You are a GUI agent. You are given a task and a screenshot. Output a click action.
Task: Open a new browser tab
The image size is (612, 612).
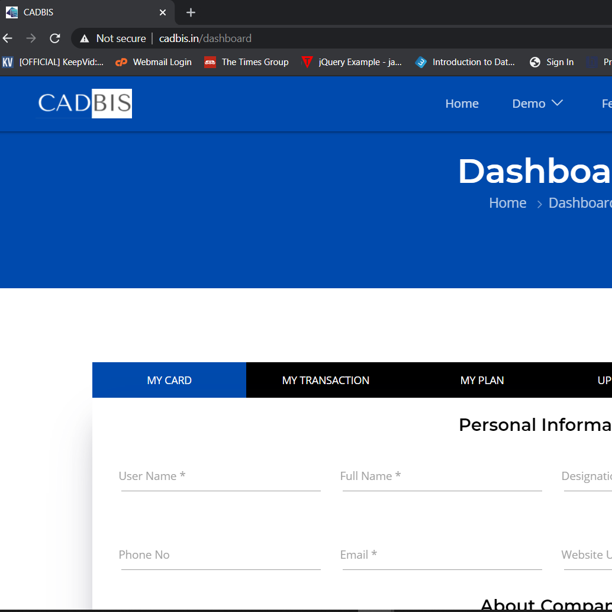click(x=191, y=12)
